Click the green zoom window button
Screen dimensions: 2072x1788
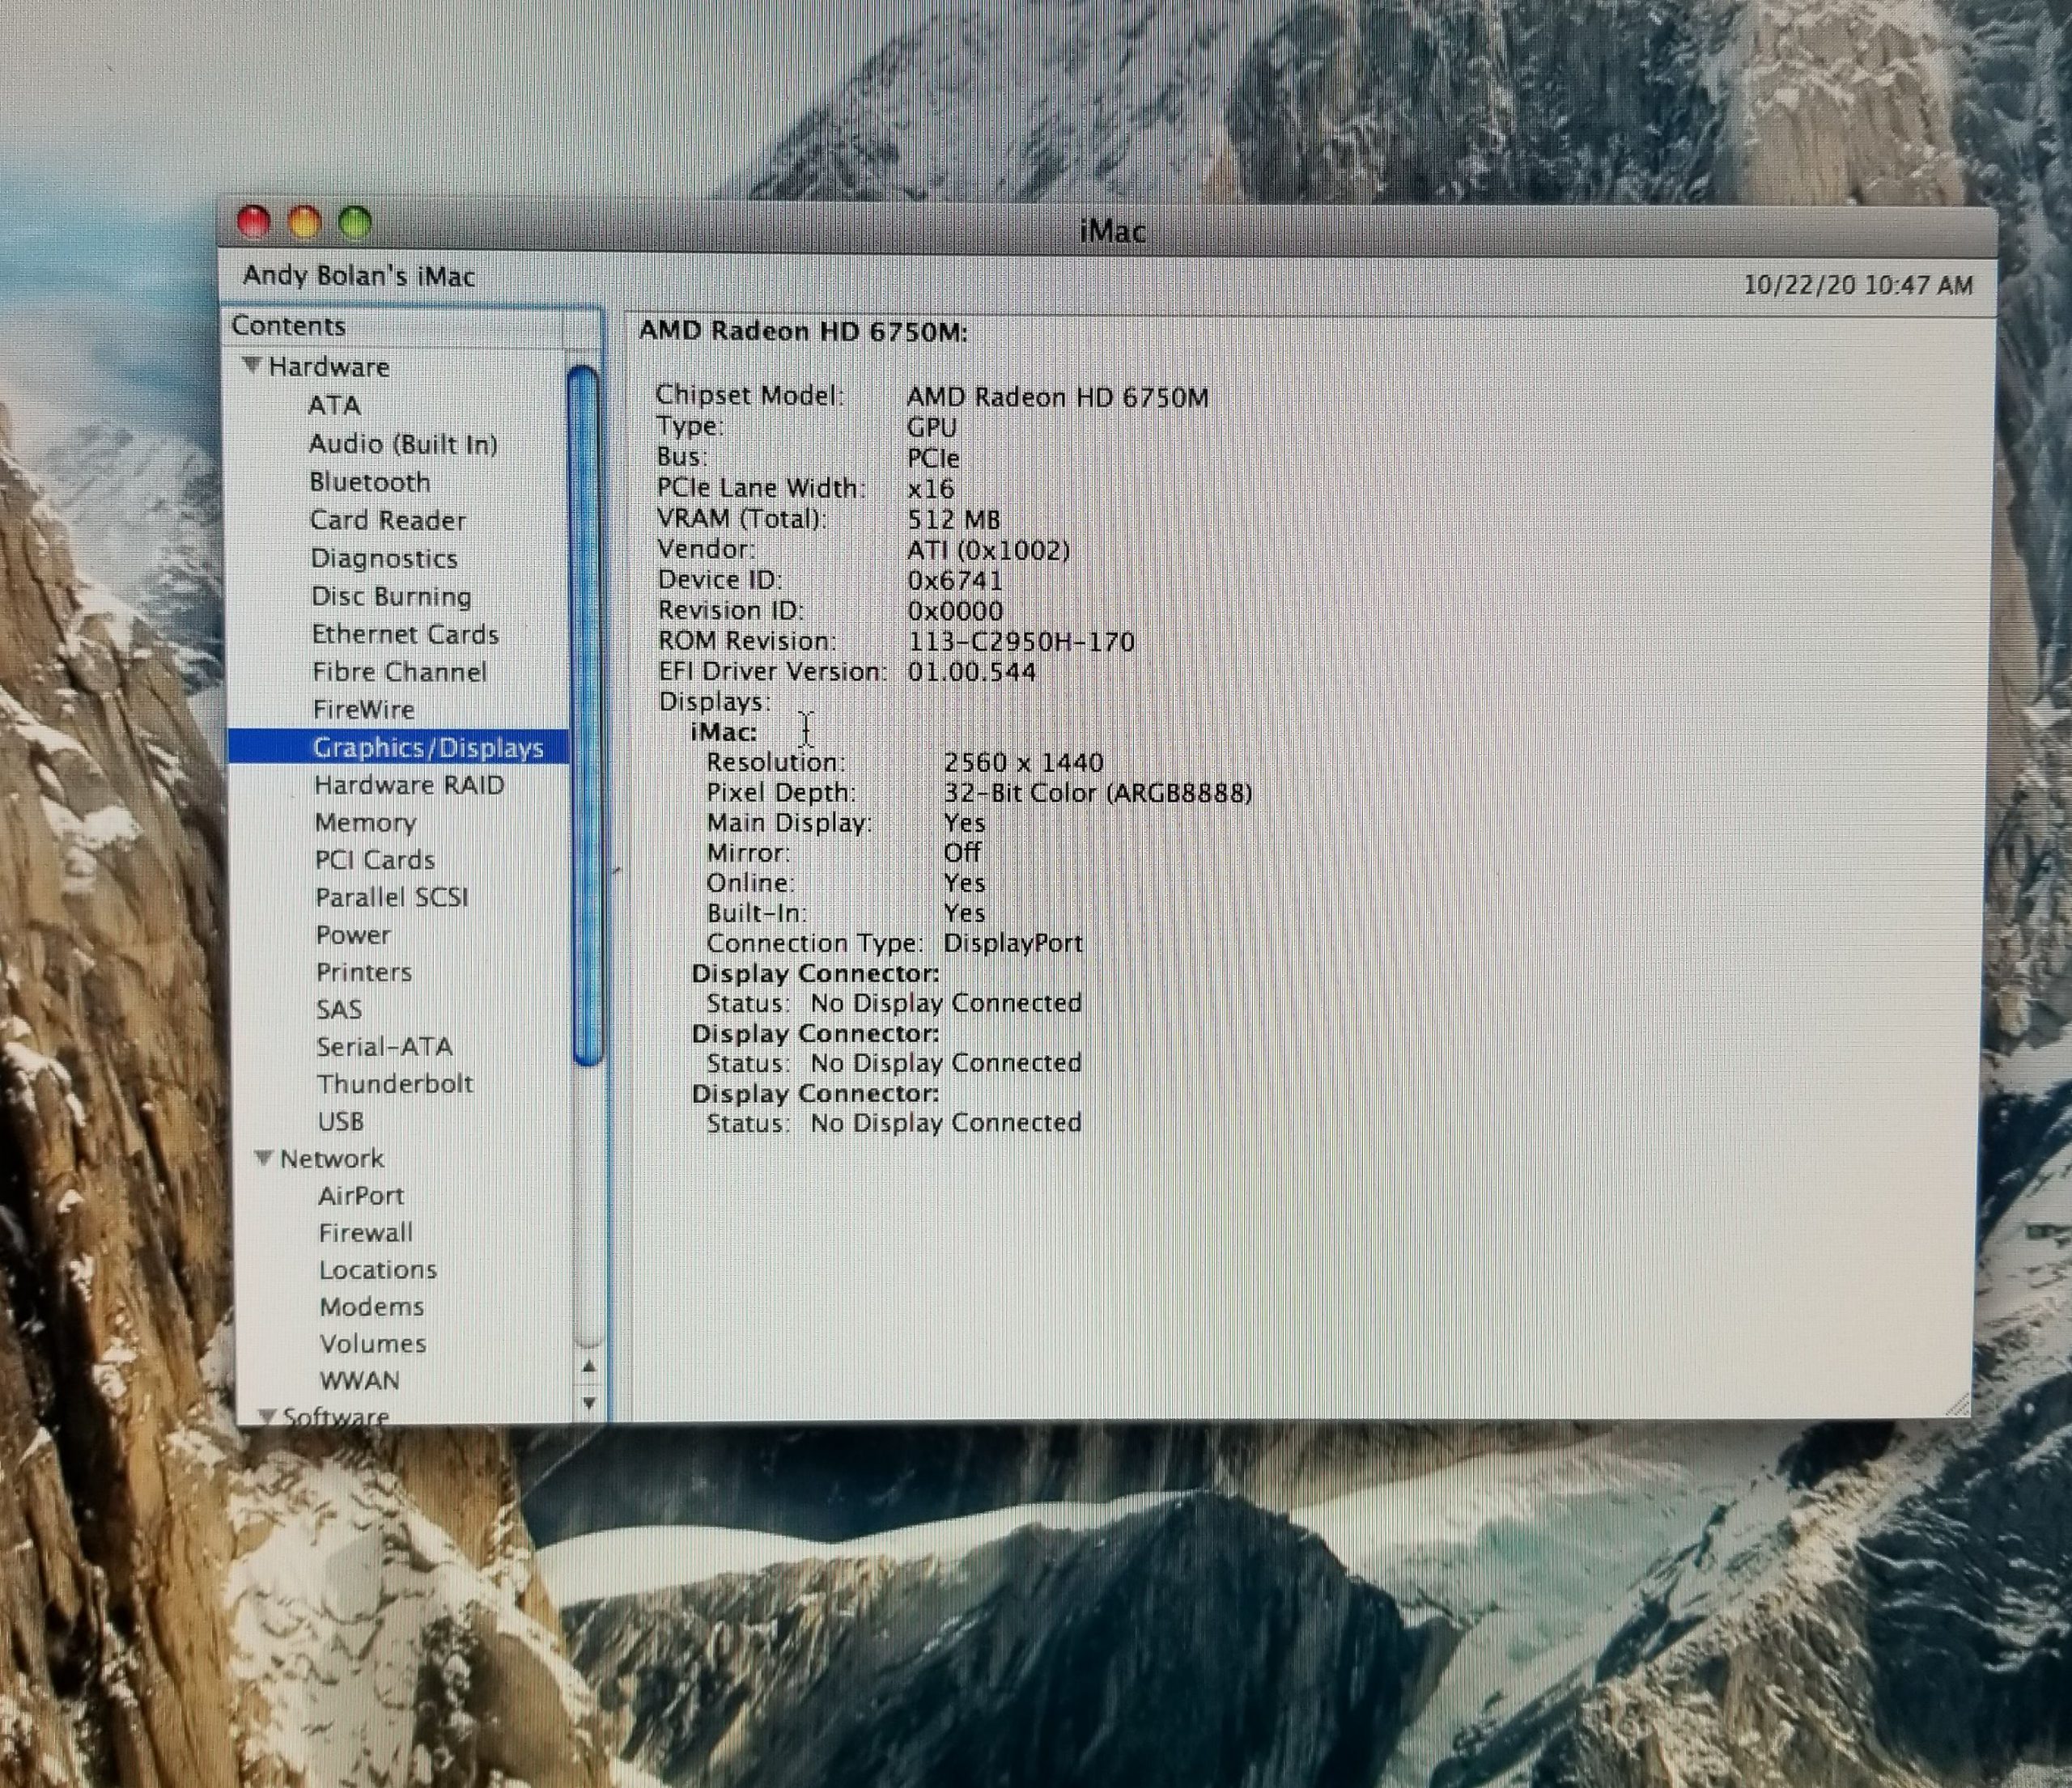pos(355,222)
